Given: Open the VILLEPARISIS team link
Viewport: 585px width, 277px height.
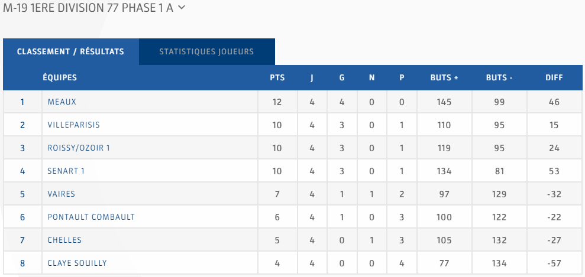Looking at the screenshot, I should pyautogui.click(x=74, y=125).
